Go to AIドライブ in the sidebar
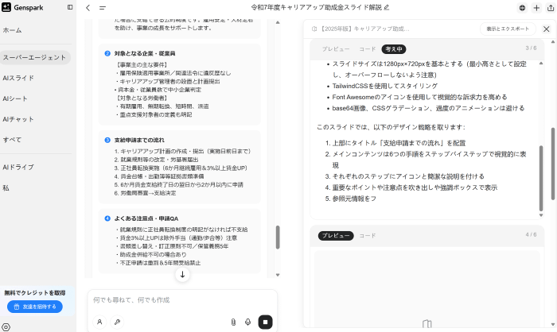 coord(18,167)
